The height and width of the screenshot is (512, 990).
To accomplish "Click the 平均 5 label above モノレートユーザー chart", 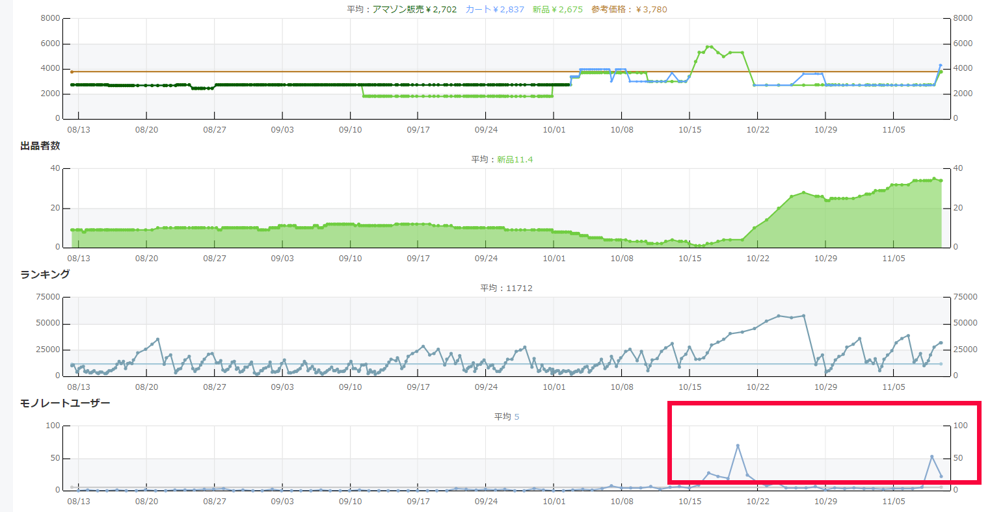I will (506, 417).
